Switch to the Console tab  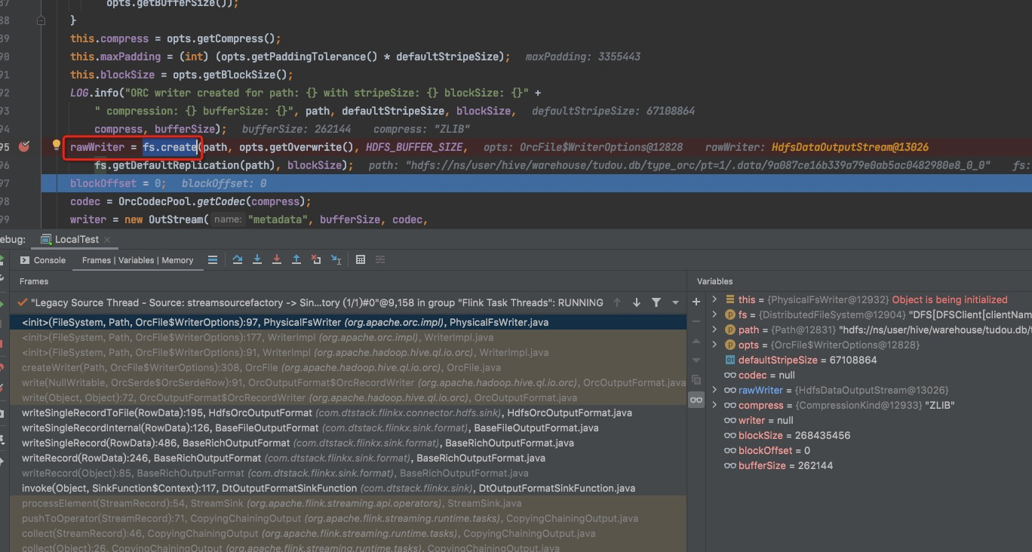click(x=48, y=259)
